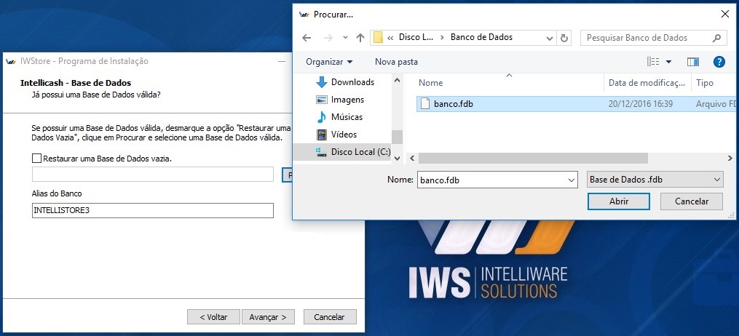Image resolution: width=739 pixels, height=336 pixels.
Task: Expand the Nome filename dropdown
Action: tap(572, 180)
